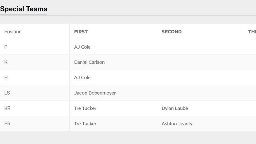Open Jacob Bobenmoyer's player link
The width and height of the screenshot is (256, 144).
pos(95,93)
